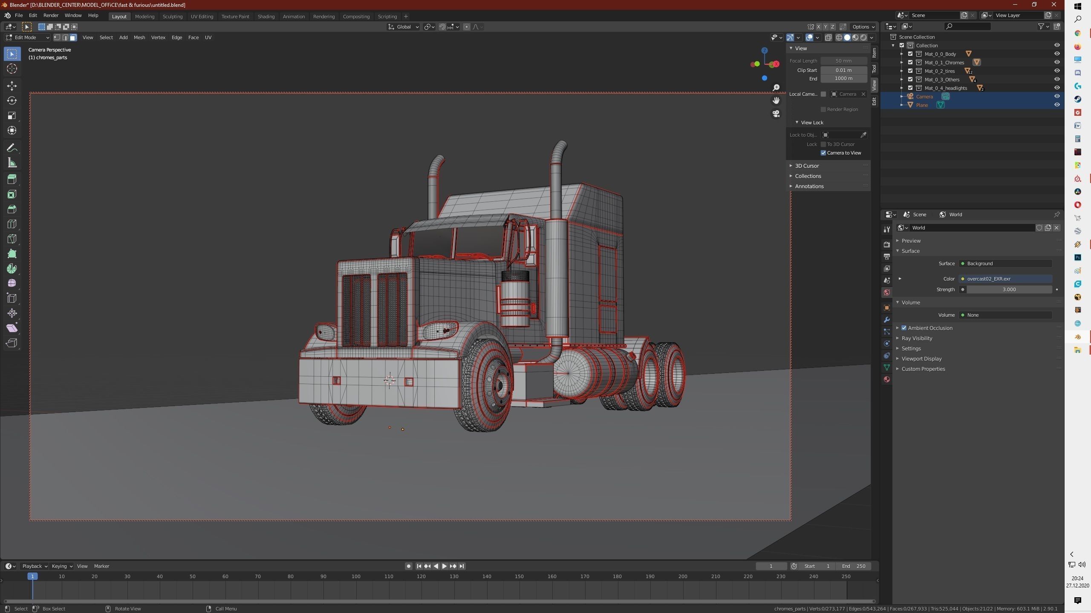Open the Edit Mode dropdown
Screen dimensions: 1091x613
27,37
